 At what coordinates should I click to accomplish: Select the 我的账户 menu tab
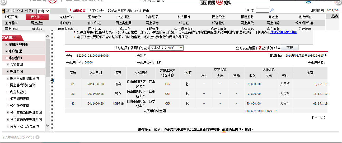pyautogui.click(x=37, y=17)
